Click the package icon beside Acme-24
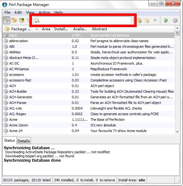Viewport: 183px width, 186px height. point(6,131)
